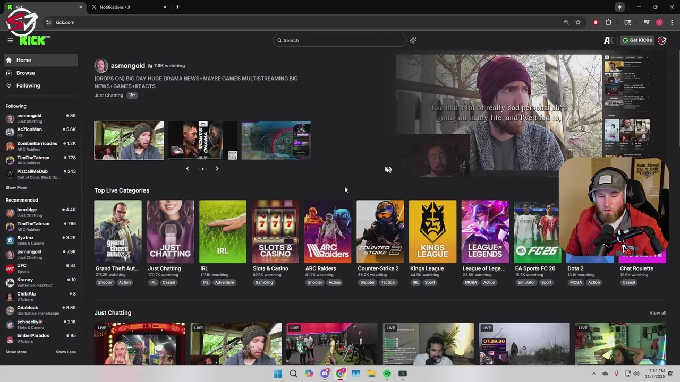Image resolution: width=680 pixels, height=382 pixels.
Task: Open asmongold channel name link
Action: click(127, 66)
